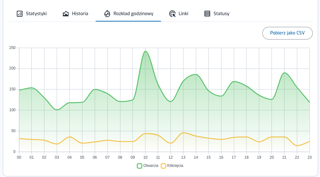Screen dimensions: 320x177
Task: Click the area chart icon beside Historia
Action: point(66,14)
